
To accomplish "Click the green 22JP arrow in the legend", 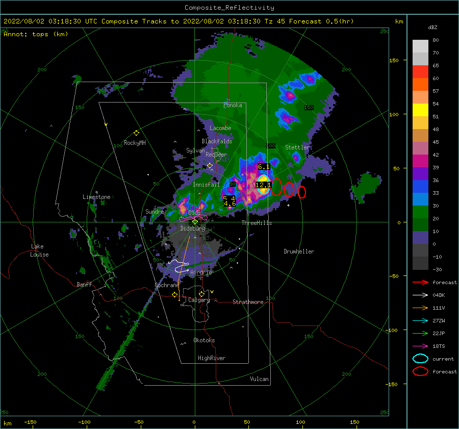I will coord(420,333).
